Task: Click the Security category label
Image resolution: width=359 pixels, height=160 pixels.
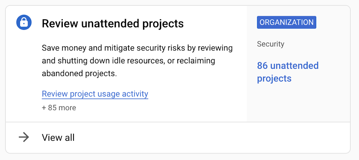Action: 270,44
